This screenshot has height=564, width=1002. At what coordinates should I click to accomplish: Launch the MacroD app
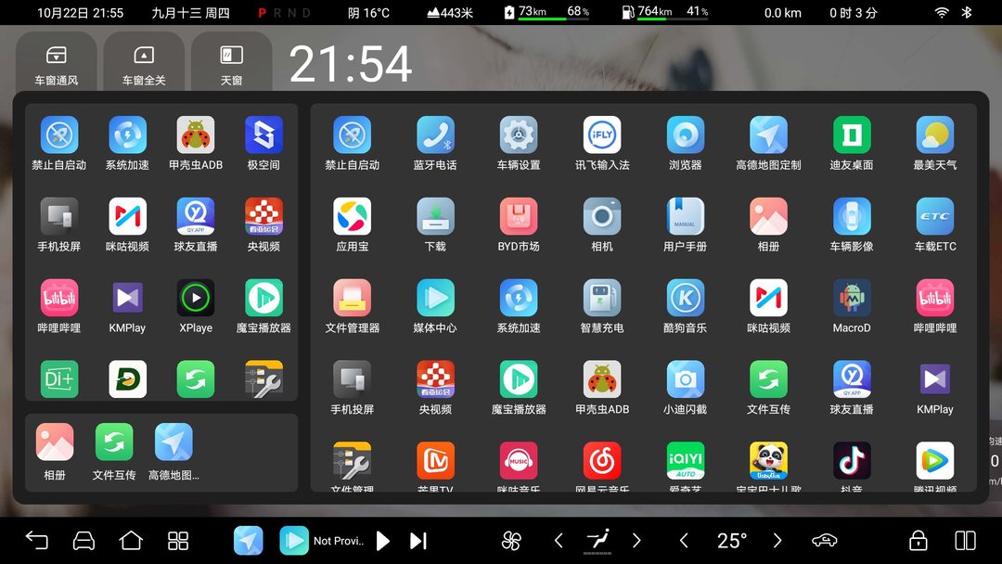(852, 299)
